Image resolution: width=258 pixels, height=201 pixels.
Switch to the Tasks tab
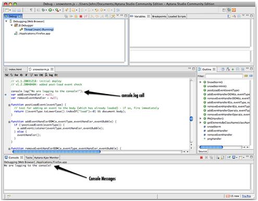[29, 157]
